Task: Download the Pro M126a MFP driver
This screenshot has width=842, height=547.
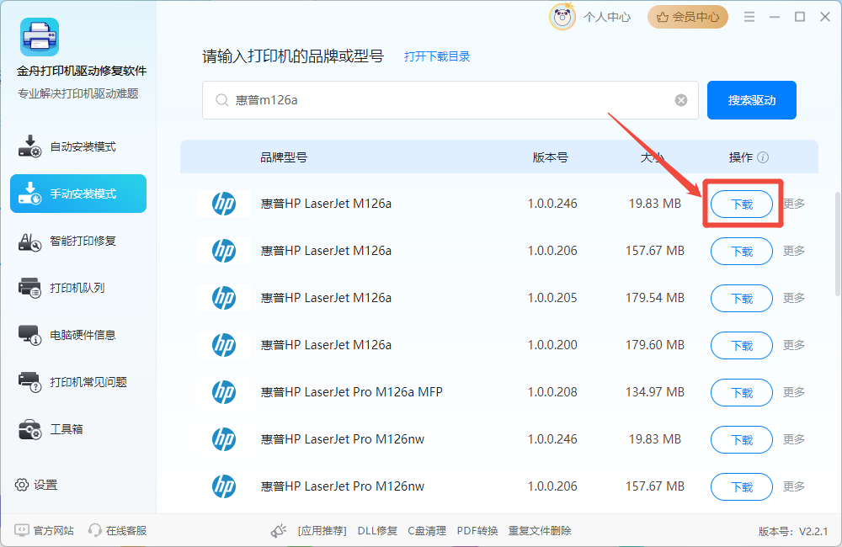Action: pos(742,392)
